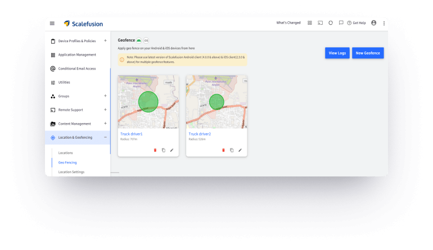Select the iOS platform icon beside Geofence
This screenshot has width=433, height=250.
pyautogui.click(x=146, y=40)
